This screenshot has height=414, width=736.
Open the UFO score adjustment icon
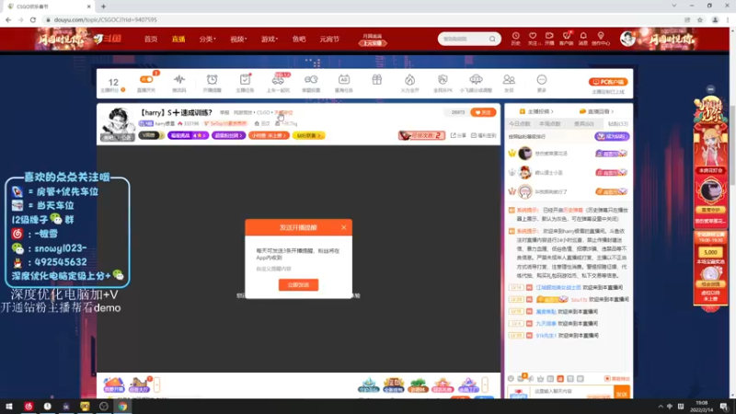(476, 83)
